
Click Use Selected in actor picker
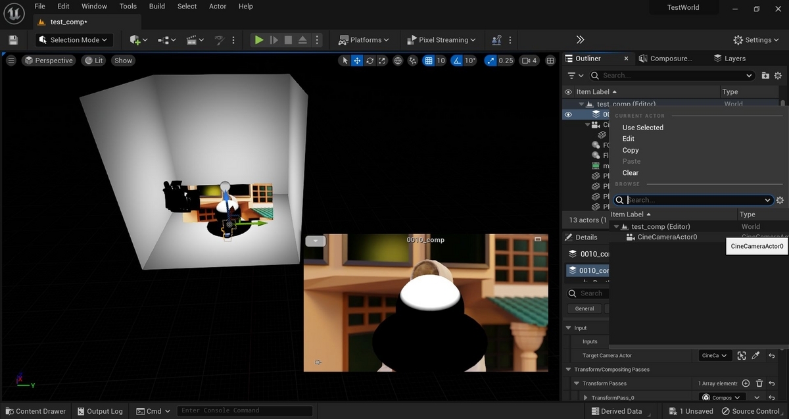[642, 128]
